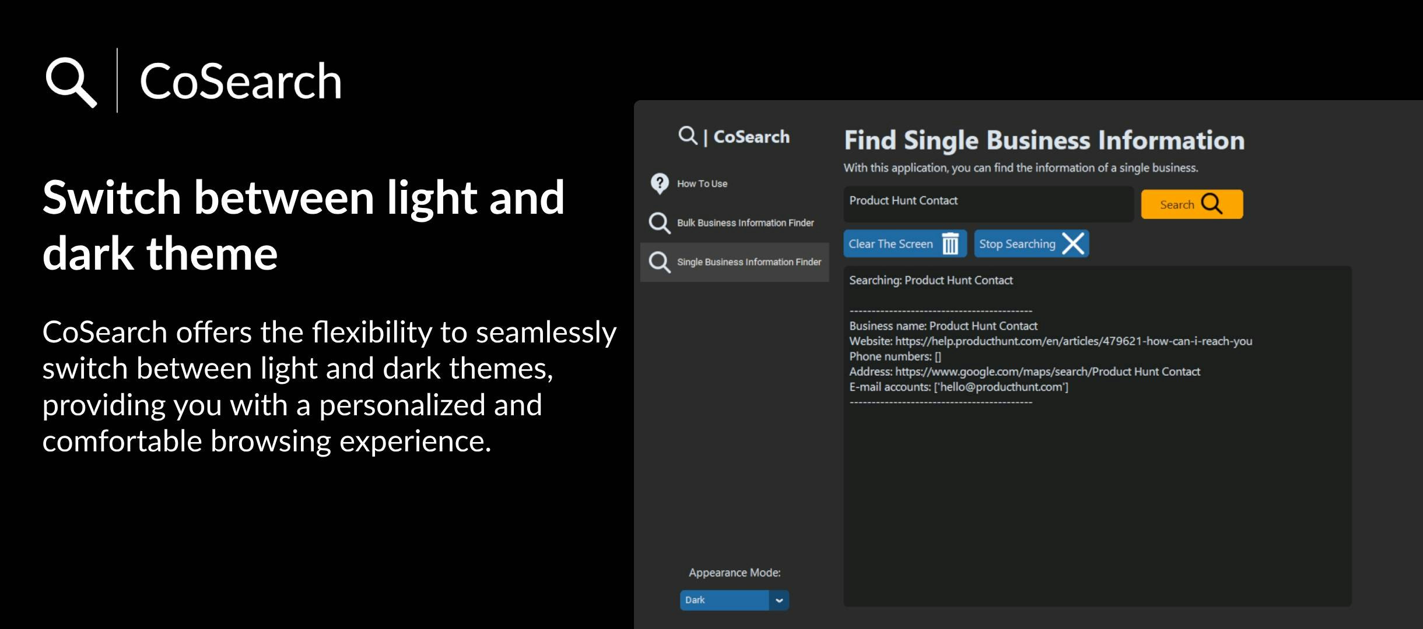Click the CoSearch text in the app sidebar
The width and height of the screenshot is (1423, 629).
[751, 137]
